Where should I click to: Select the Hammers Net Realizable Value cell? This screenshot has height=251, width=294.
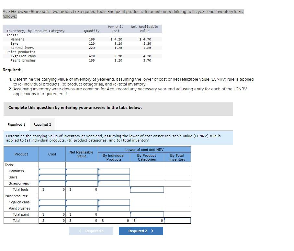[82, 171]
